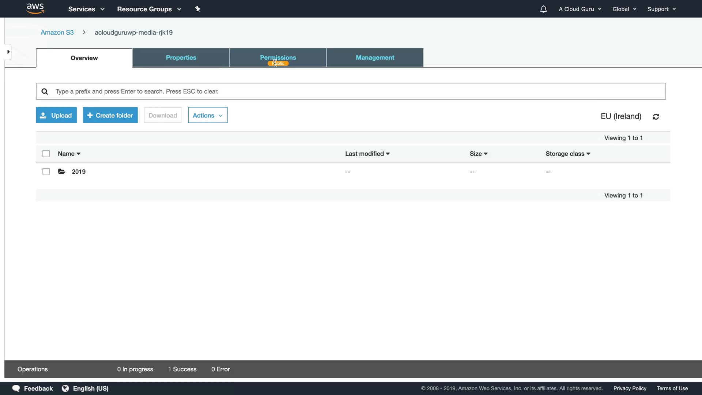Open the Services menu dropdown
Viewport: 702px width, 395px height.
(x=86, y=9)
